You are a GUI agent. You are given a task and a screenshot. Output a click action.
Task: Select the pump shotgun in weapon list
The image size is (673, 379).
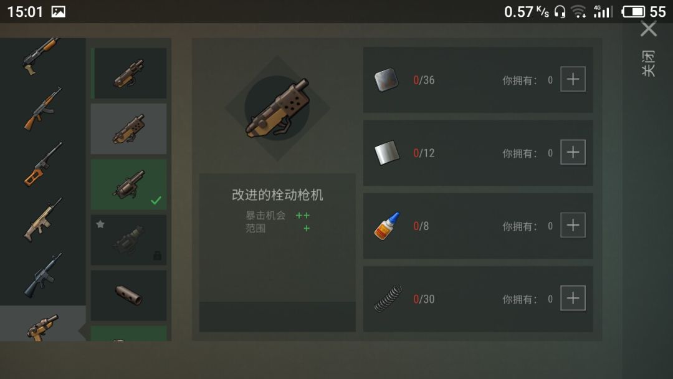tap(41, 56)
